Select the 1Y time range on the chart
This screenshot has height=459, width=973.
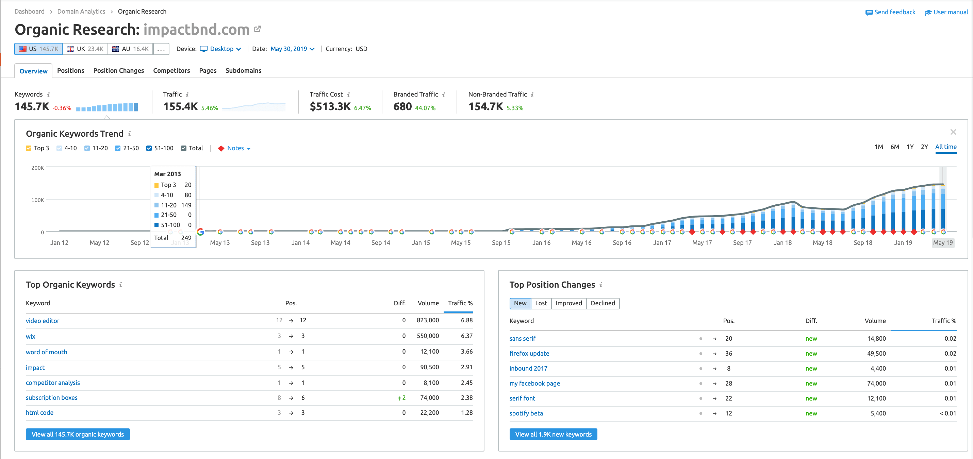click(910, 147)
